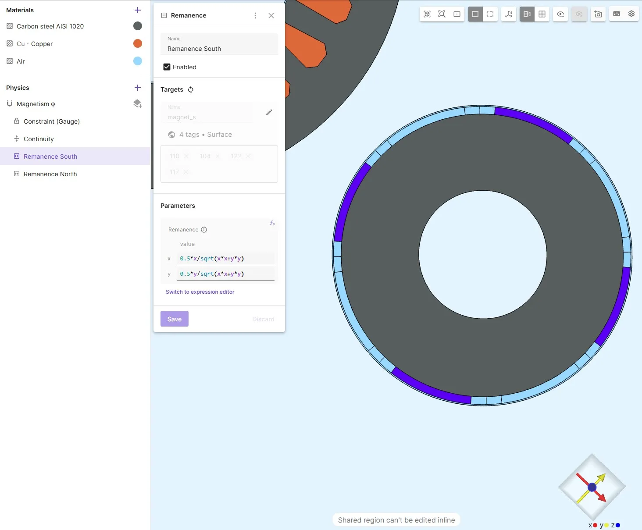Click the Save button
Image resolution: width=642 pixels, height=530 pixels.
point(175,319)
